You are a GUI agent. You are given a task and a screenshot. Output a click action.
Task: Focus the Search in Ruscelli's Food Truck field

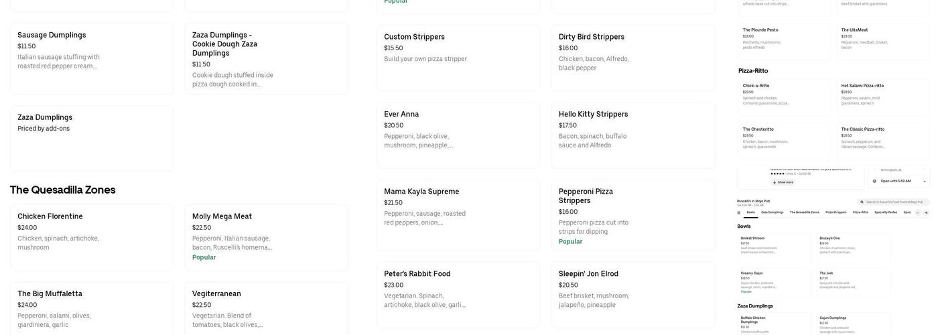pyautogui.click(x=897, y=202)
